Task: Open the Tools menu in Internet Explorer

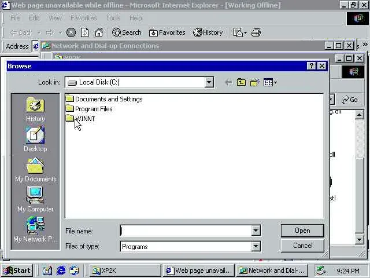Action: point(113,18)
